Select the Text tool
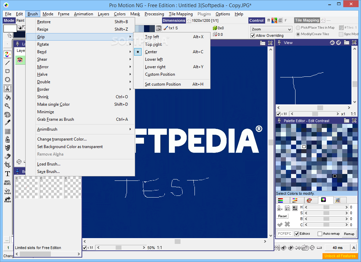The image size is (361, 262). click(x=8, y=174)
